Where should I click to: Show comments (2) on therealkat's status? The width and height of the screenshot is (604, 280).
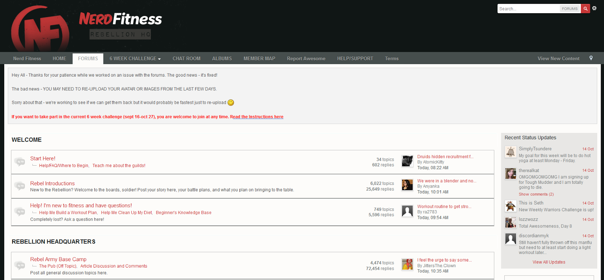point(536,194)
